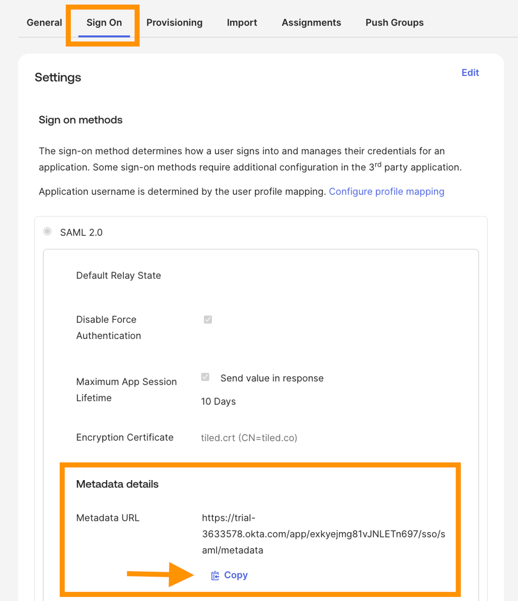Click the Encryption Certificate label

click(125, 437)
